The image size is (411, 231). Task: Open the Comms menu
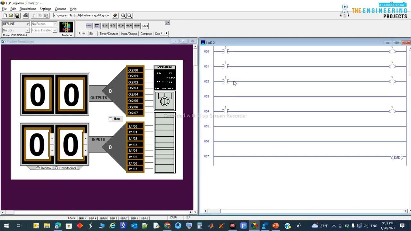tap(60, 9)
